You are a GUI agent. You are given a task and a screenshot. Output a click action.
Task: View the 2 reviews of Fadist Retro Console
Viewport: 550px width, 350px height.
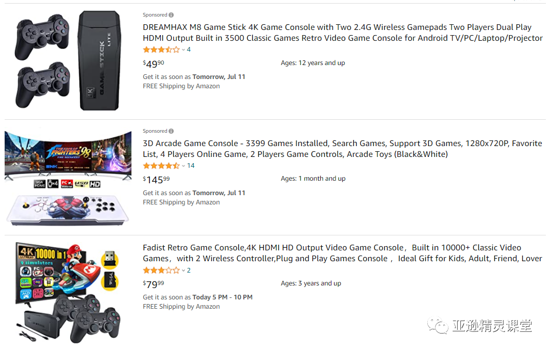tap(189, 270)
